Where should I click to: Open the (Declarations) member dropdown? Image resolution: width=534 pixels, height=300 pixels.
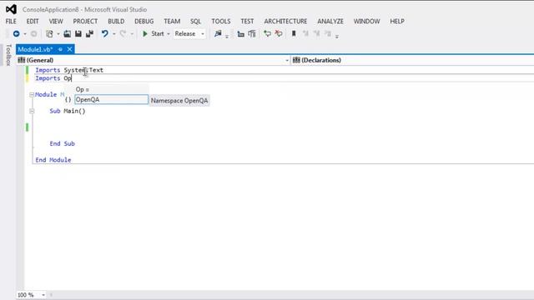[x=412, y=60]
